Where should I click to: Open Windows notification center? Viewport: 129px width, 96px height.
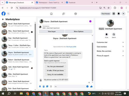(125, 94)
